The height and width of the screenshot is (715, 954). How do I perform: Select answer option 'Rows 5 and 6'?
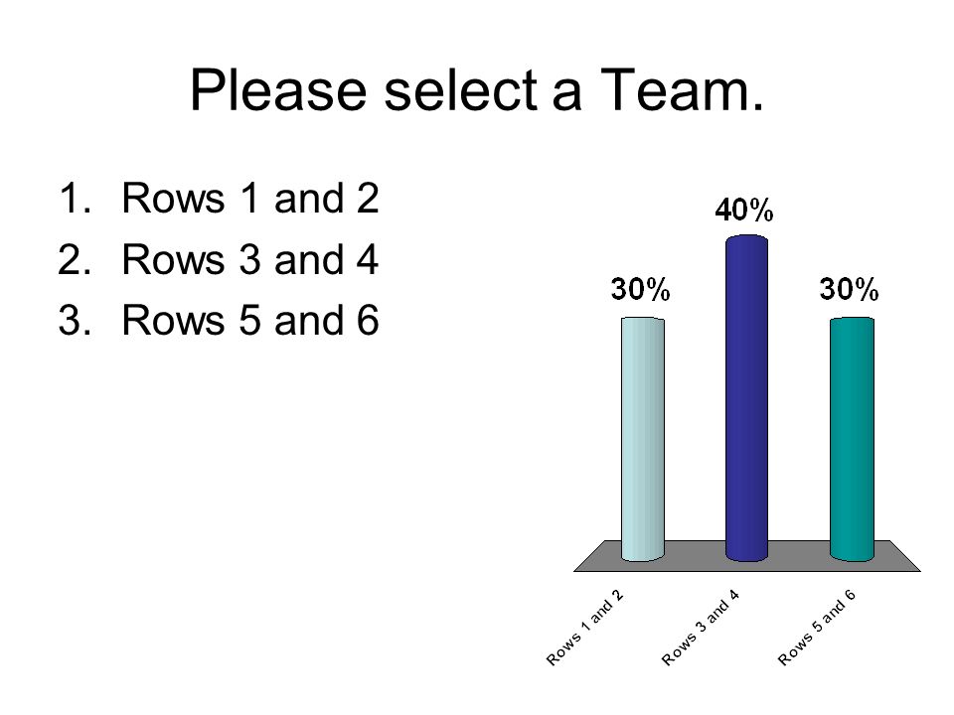[x=250, y=319]
